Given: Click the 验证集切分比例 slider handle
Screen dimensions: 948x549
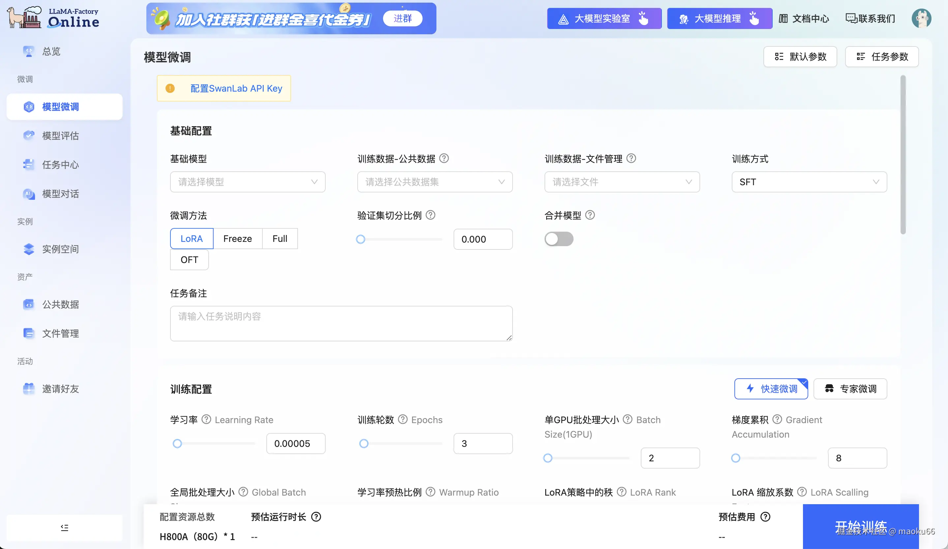Looking at the screenshot, I should coord(360,239).
